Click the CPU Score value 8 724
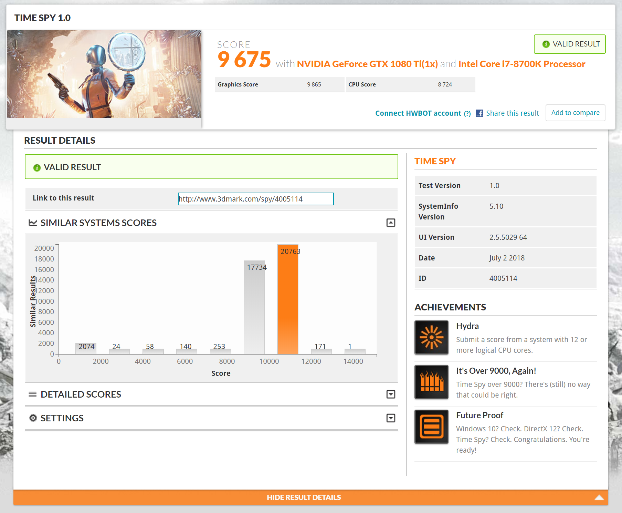Screen dimensions: 622x513 [445, 84]
